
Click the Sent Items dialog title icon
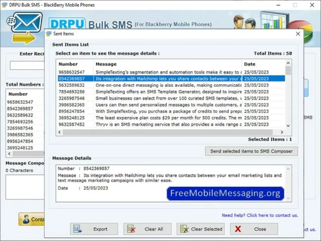click(49, 34)
